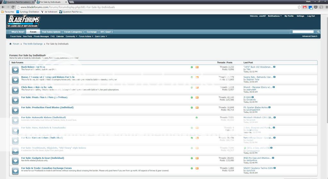Image resolution: width=328 pixels, height=179 pixels.
Task: Click the home icon in breadcrumb
Action: click(x=11, y=44)
